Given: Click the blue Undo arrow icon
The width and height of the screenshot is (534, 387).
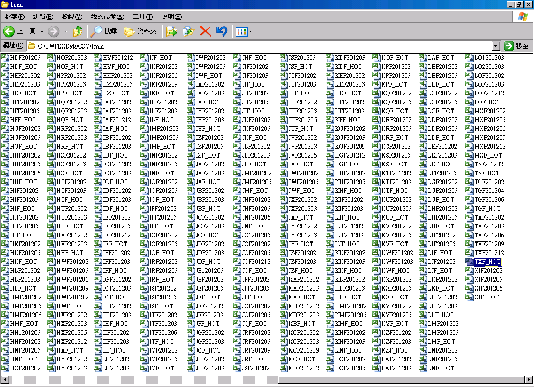Looking at the screenshot, I should coord(222,31).
